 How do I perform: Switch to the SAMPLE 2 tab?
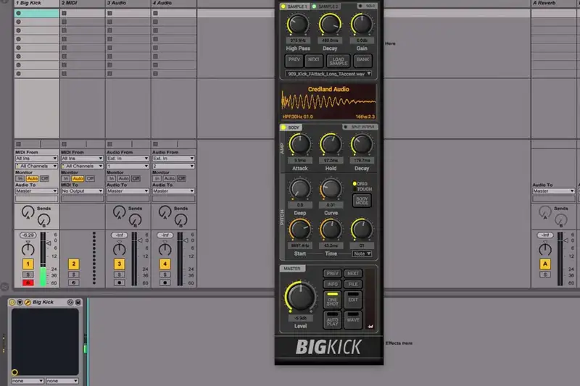tap(326, 7)
